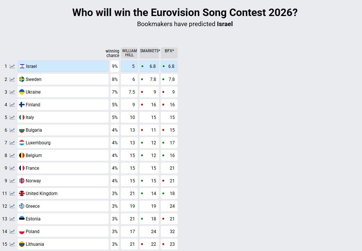The width and height of the screenshot is (362, 251).
Task: Click the green trend dot next to Sweden's SMARKETS odds
Action: 142,79
